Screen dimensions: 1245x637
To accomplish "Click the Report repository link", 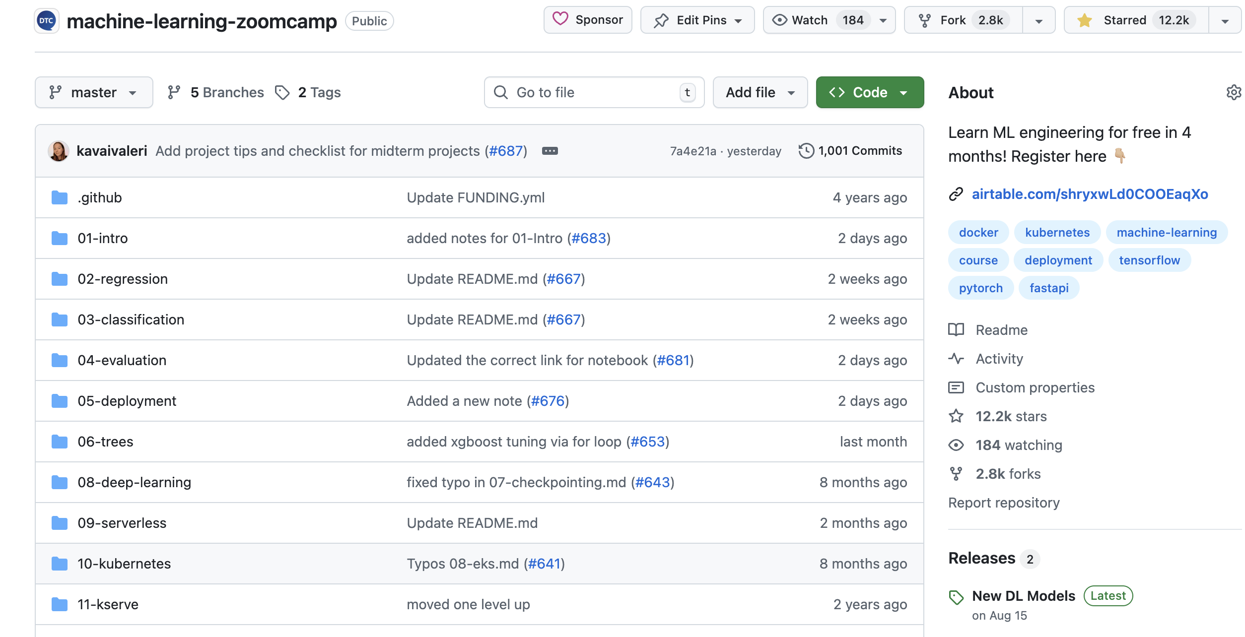I will click(x=1003, y=503).
